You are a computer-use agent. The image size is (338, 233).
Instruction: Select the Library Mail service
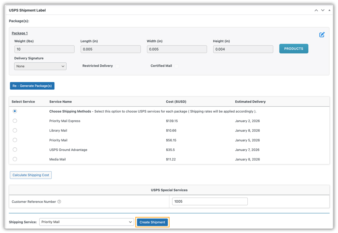[15, 130]
